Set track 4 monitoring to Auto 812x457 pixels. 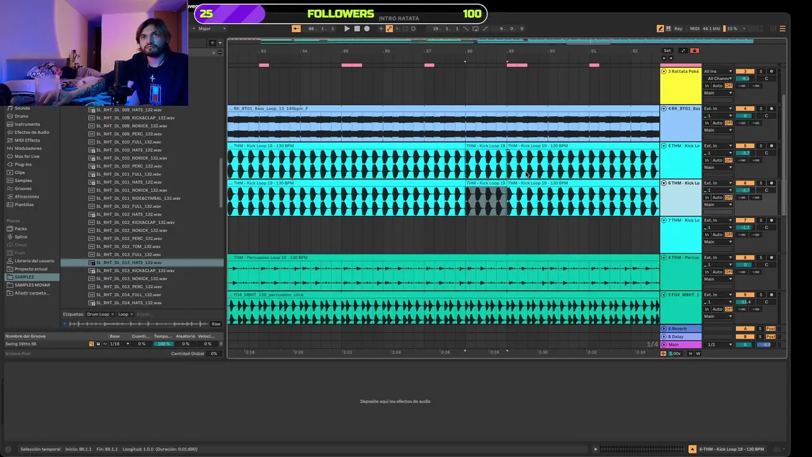(717, 123)
